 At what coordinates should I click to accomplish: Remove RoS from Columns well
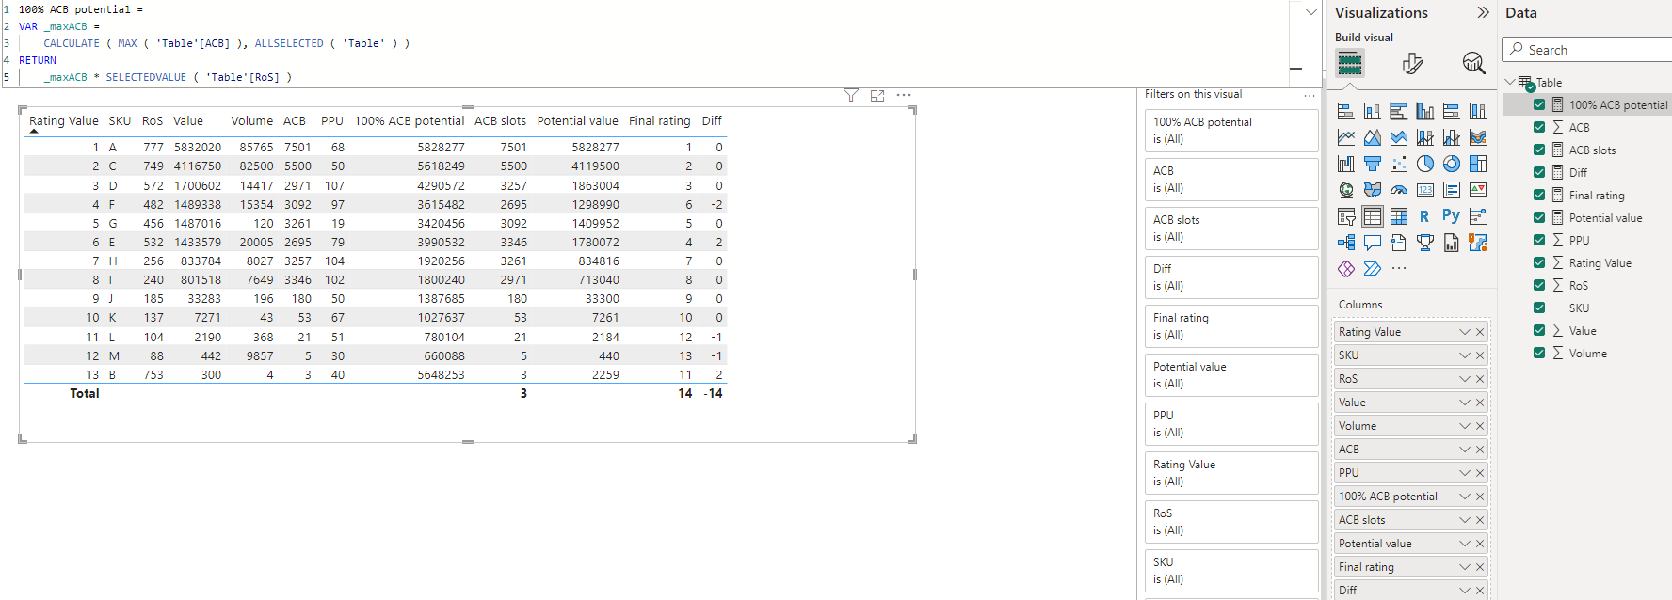(x=1480, y=379)
